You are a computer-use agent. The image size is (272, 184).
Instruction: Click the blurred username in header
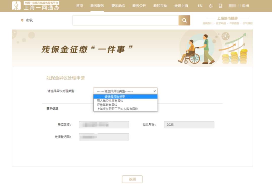[x=232, y=6]
